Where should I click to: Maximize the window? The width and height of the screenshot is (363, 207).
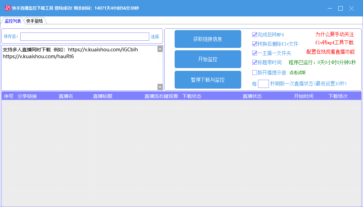(341, 8)
